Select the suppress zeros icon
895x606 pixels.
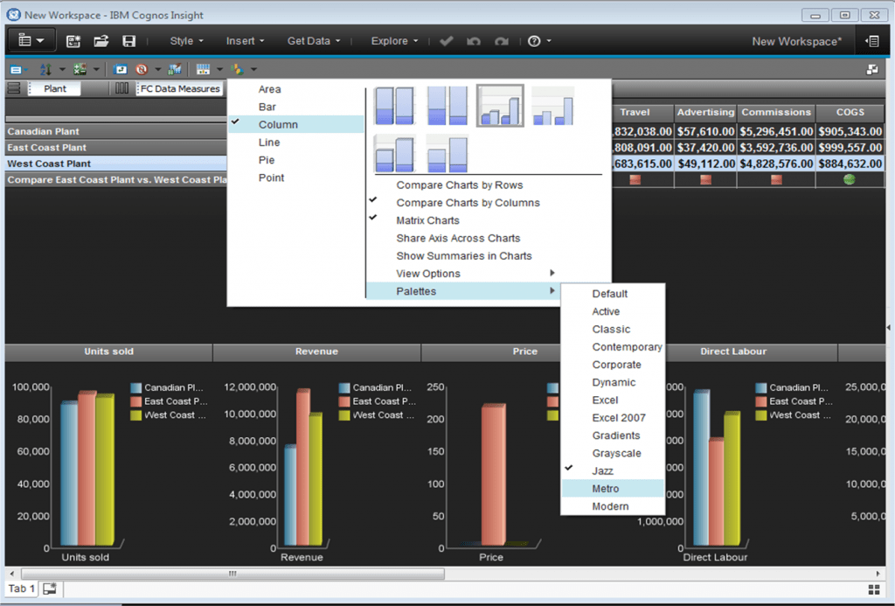142,68
